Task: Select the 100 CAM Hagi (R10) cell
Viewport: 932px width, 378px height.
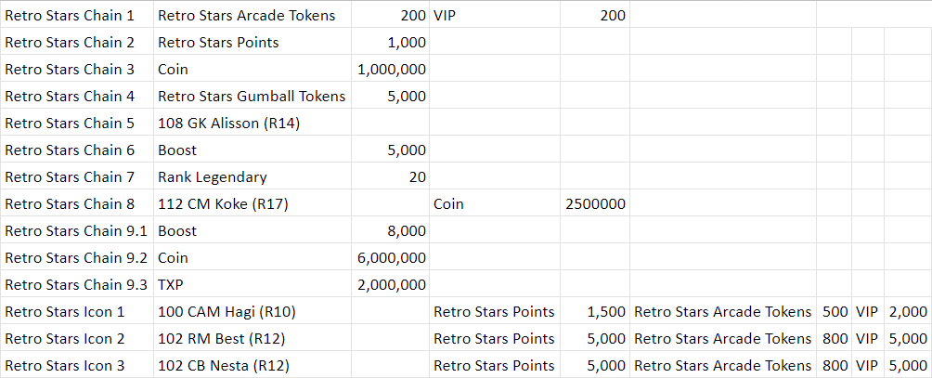Action: tap(252, 311)
